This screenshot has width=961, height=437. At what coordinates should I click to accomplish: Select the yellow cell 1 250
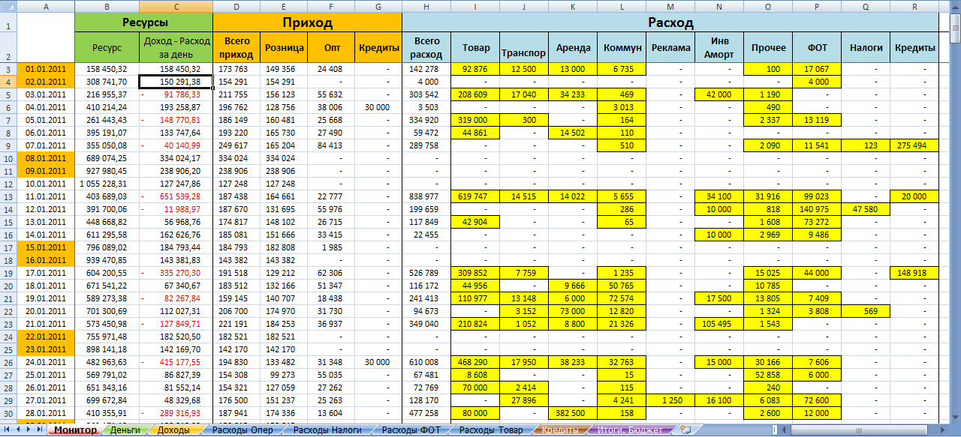tap(670, 400)
